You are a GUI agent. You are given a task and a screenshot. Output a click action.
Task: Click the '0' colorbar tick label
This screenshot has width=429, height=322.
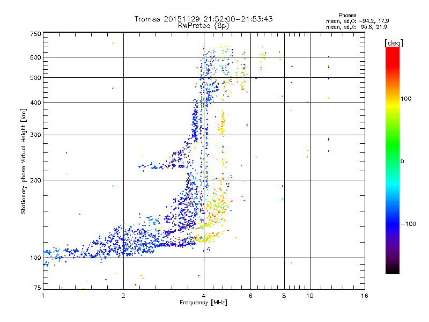(x=402, y=162)
